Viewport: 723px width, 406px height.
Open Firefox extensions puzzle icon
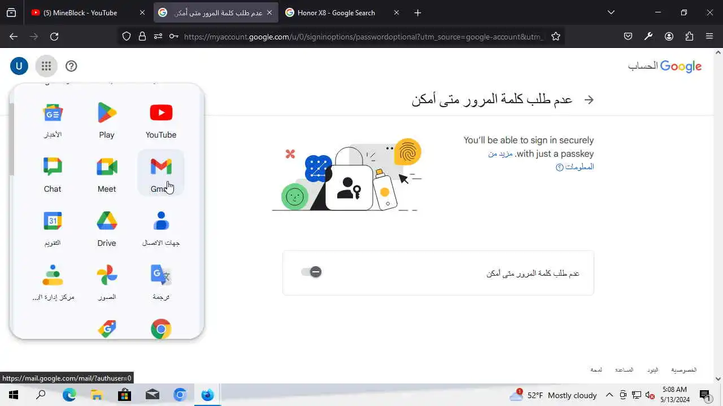click(x=689, y=36)
